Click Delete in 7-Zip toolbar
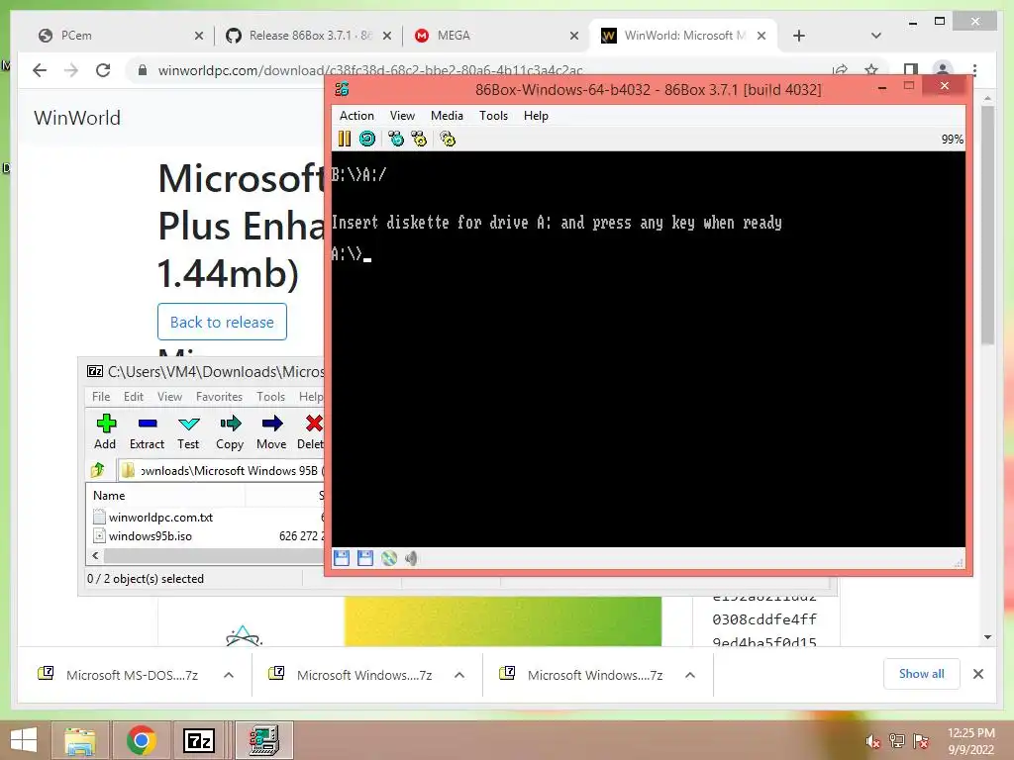The image size is (1014, 760). point(311,431)
